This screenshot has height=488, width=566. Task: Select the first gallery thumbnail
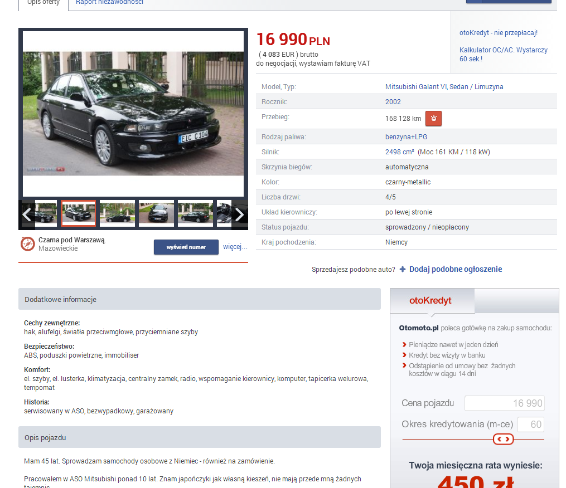[x=46, y=213]
